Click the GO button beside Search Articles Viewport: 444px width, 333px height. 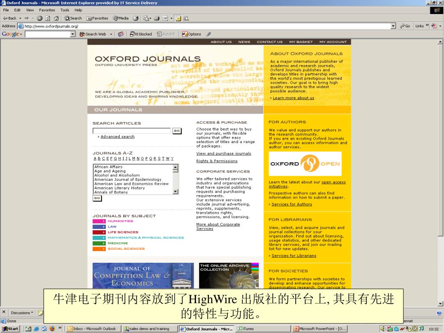177,131
